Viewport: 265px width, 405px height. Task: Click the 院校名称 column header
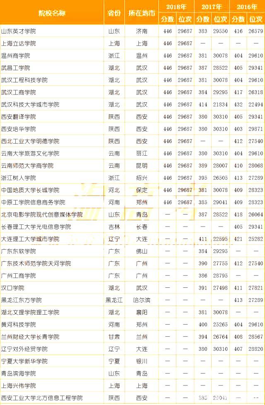click(x=52, y=13)
